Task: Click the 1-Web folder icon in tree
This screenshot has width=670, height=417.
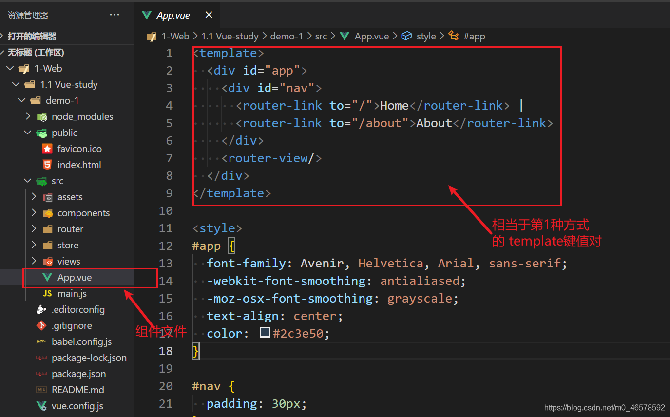Action: pos(24,68)
